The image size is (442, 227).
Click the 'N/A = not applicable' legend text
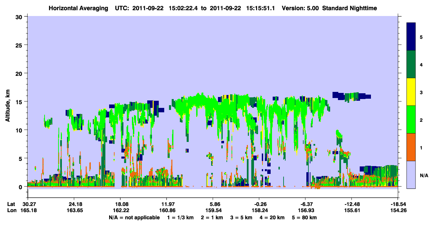[134, 217]
